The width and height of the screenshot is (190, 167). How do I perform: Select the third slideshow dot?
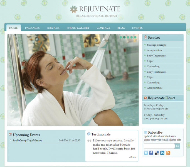point(128,37)
